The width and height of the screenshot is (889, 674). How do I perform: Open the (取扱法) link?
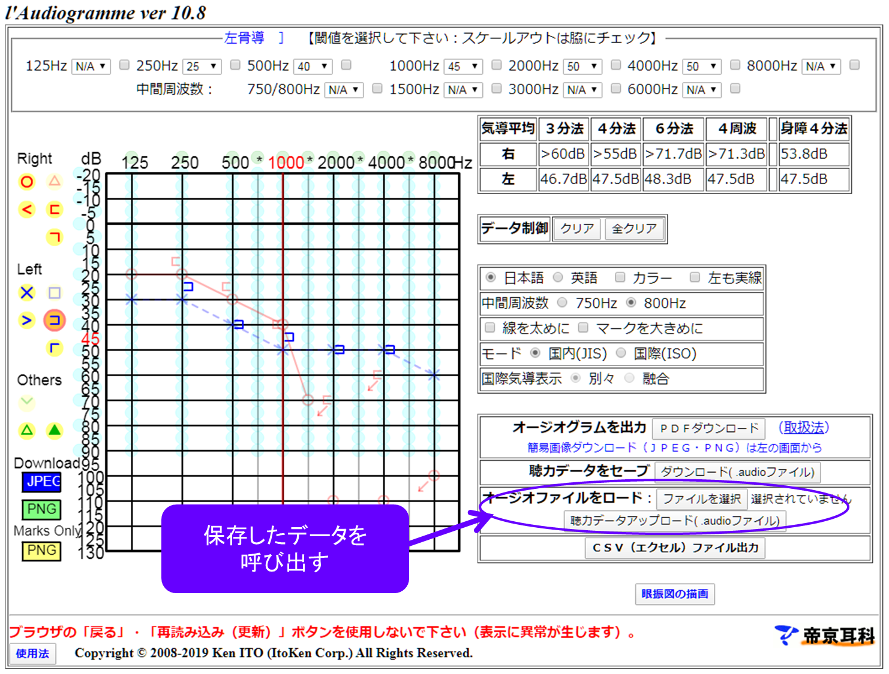tap(803, 428)
